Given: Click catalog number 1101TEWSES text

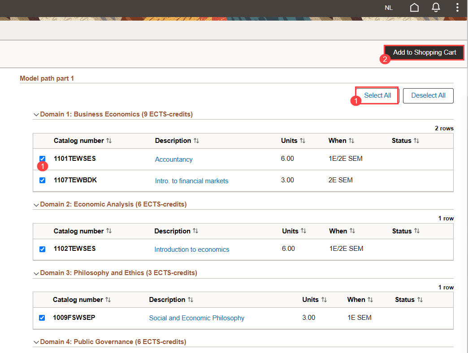Looking at the screenshot, I should [x=74, y=159].
